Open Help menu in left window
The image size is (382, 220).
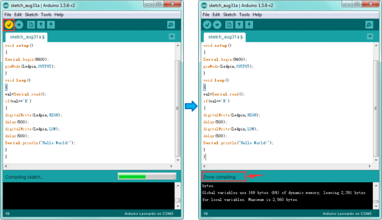pyautogui.click(x=59, y=15)
